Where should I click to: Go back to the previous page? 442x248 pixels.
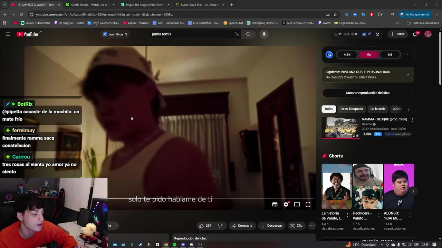click(5, 14)
